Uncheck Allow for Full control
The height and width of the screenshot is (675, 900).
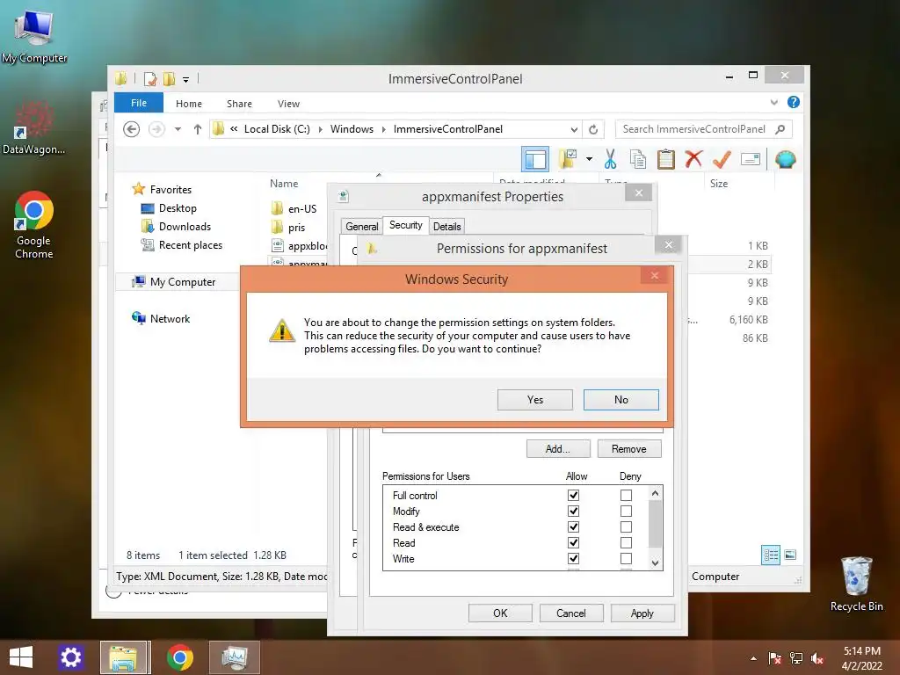tap(573, 495)
